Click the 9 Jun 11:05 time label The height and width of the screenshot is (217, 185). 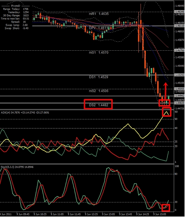[x=57, y=214]
